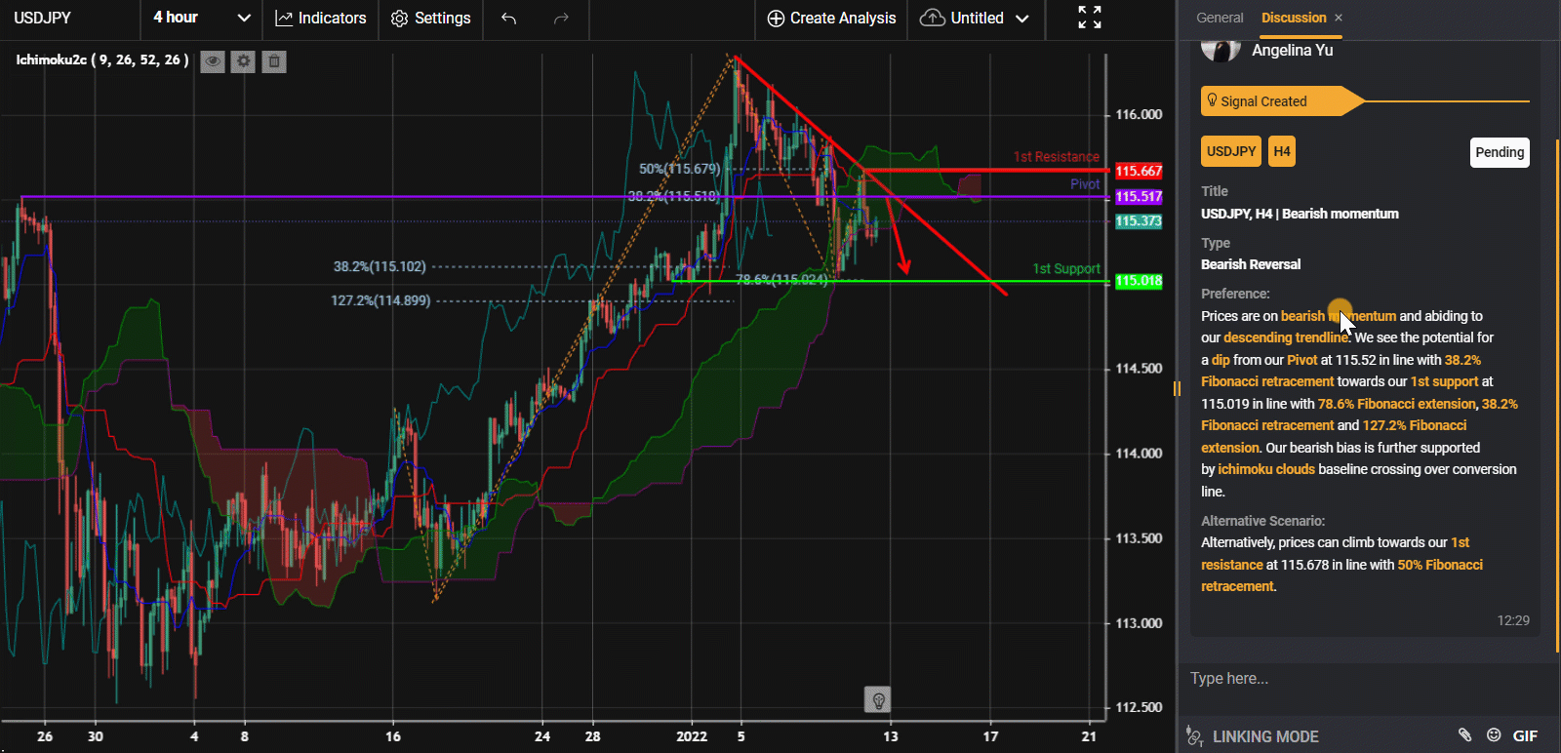This screenshot has height=753, width=1561.
Task: Delete the Ichimoku indicator
Action: click(x=274, y=61)
